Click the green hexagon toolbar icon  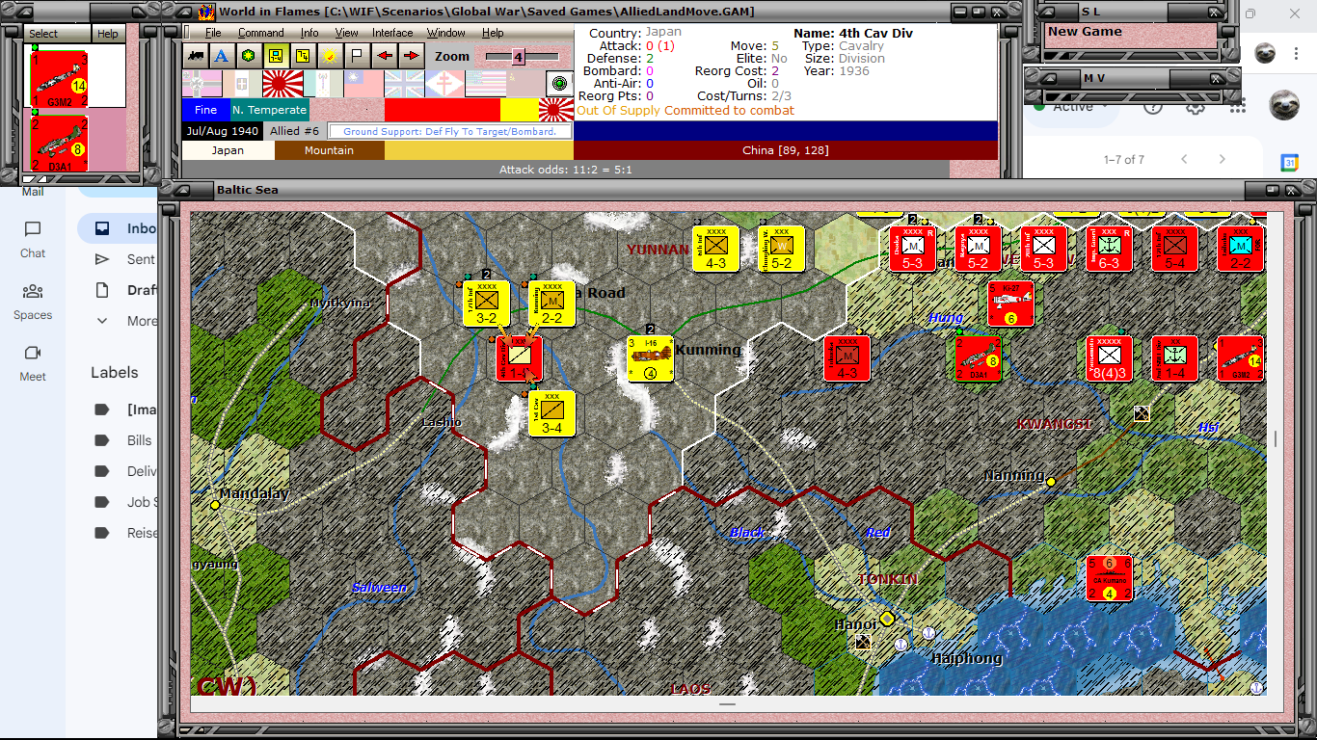pyautogui.click(x=250, y=56)
